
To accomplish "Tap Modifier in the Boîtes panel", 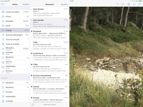I will tap(26, 4).
